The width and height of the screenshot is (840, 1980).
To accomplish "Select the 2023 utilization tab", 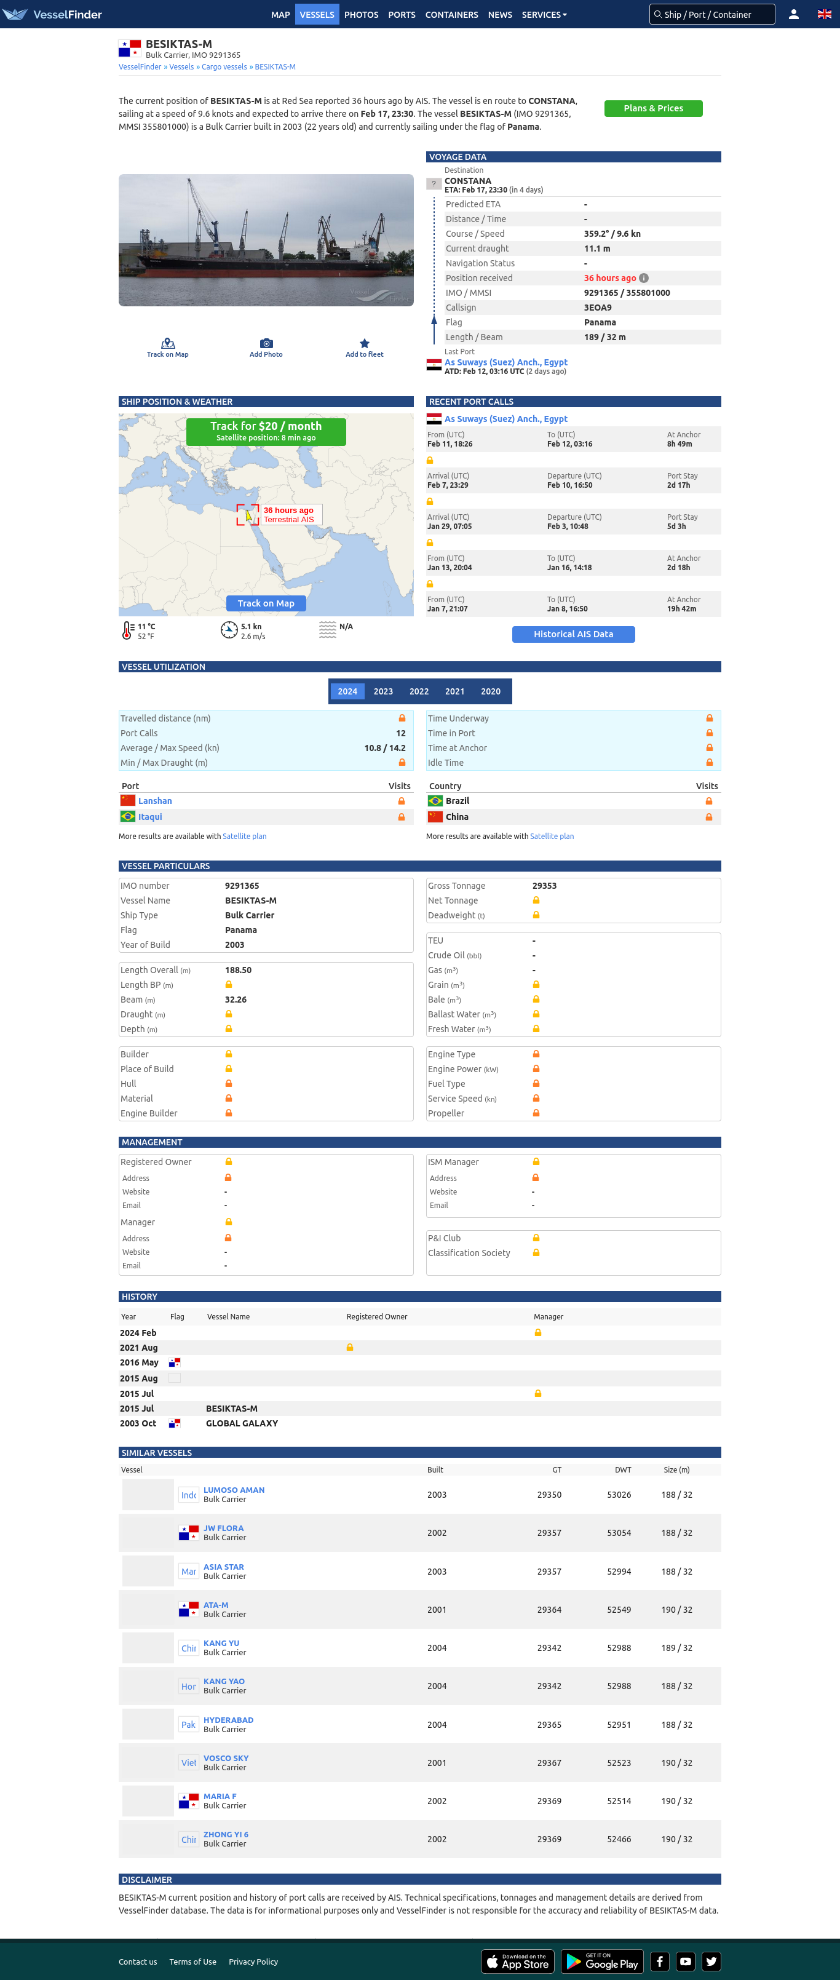I will click(x=384, y=692).
